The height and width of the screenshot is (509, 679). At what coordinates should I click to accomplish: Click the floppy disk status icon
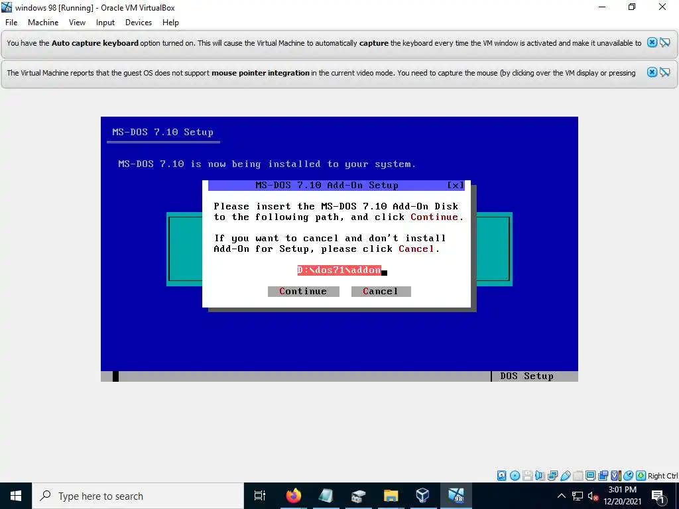(527, 476)
